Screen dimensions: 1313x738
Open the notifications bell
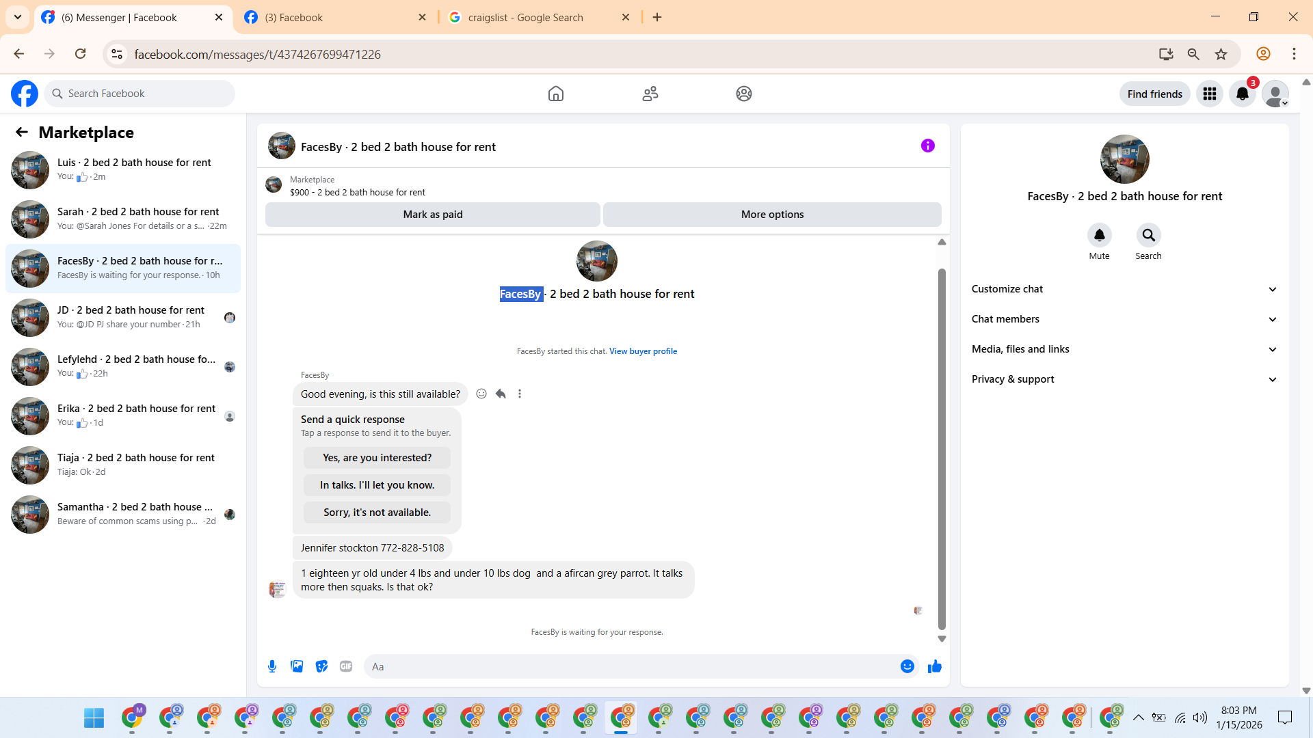pos(1242,94)
